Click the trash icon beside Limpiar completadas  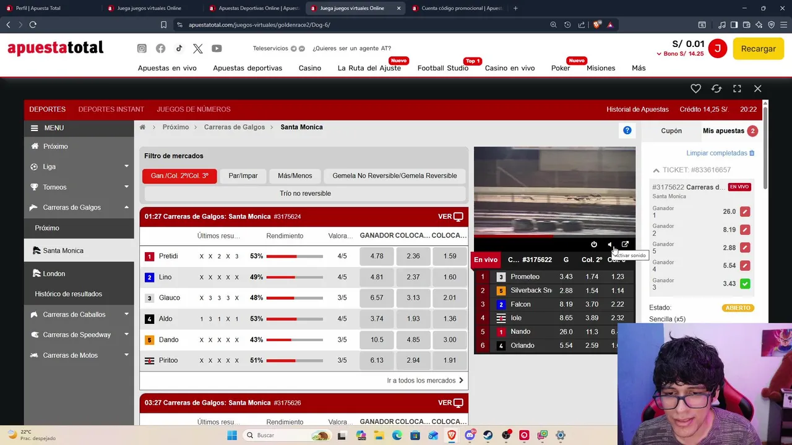pos(752,153)
